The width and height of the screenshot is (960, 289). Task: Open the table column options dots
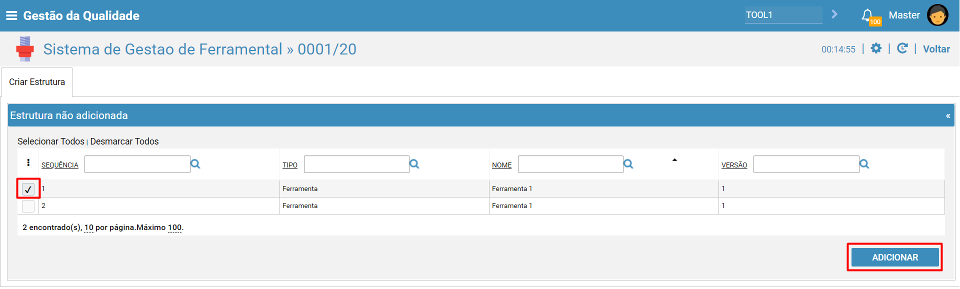pos(28,162)
